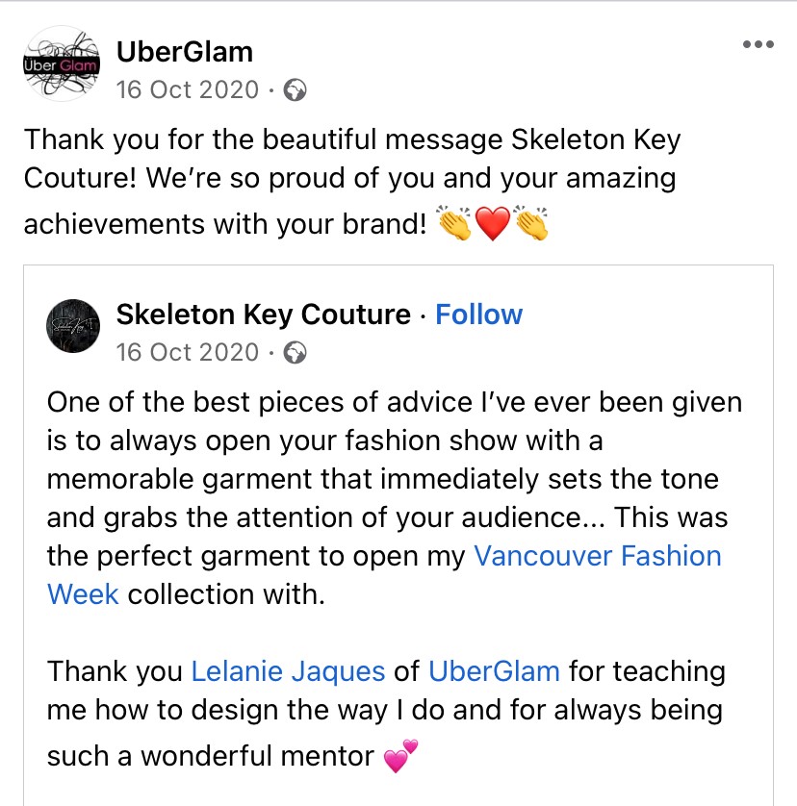Screen dimensions: 797x806
Task: Open the Vancouver Fashion Week link
Action: click(x=597, y=556)
